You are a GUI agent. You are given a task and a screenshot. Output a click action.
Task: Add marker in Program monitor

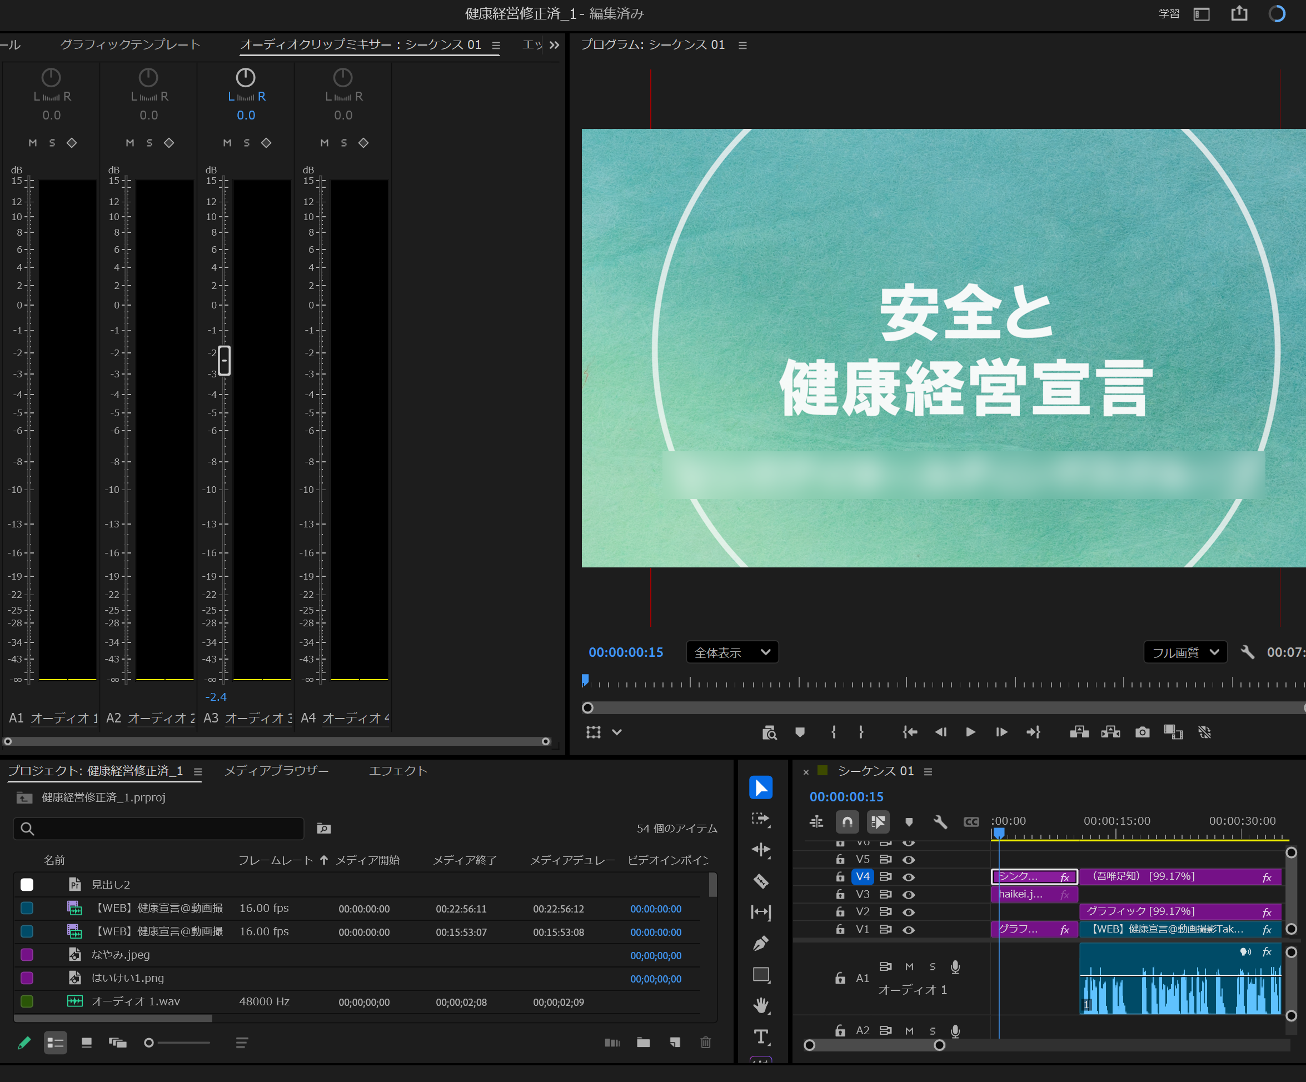pos(800,732)
